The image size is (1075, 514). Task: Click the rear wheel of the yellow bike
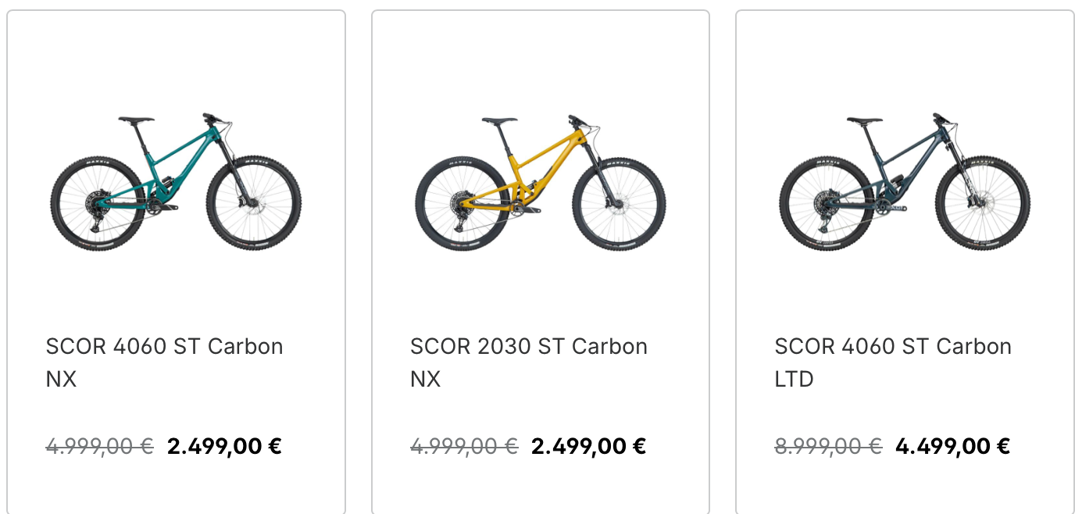(x=462, y=203)
